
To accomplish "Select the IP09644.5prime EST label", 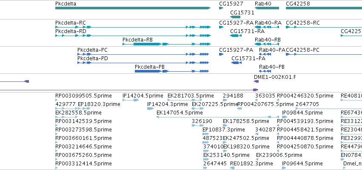I will pyautogui.click(x=302, y=164).
